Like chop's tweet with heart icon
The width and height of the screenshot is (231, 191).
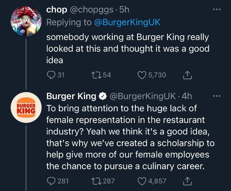[142, 75]
